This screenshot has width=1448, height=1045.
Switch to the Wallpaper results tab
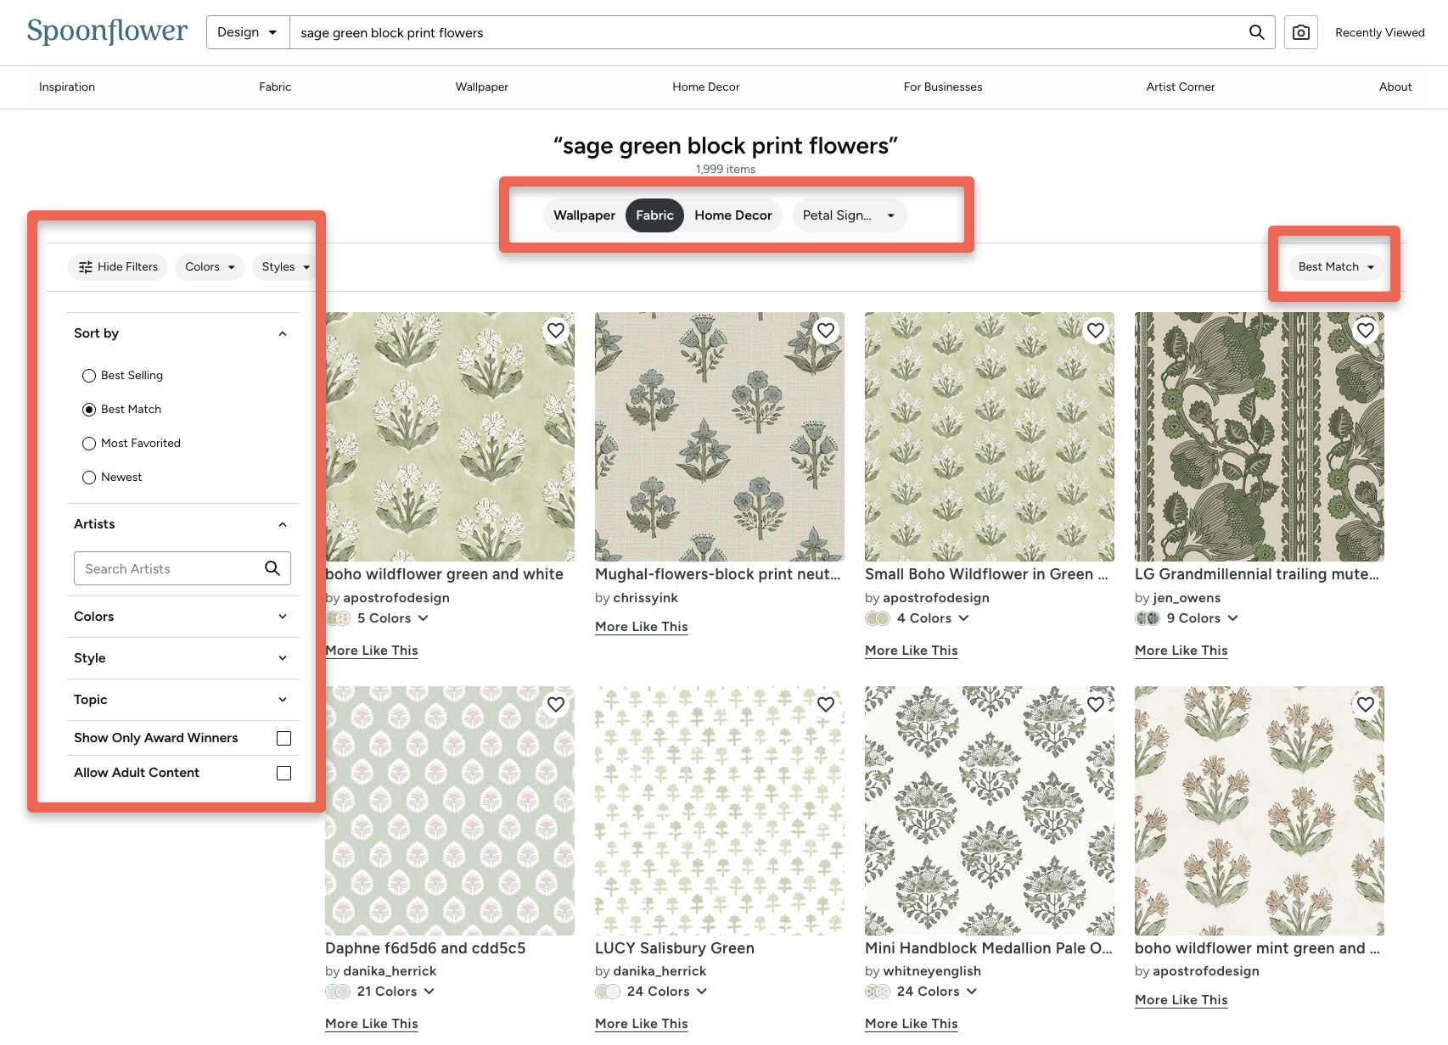coord(584,215)
